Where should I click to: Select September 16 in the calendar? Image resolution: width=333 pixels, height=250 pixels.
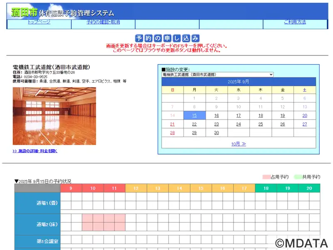click(216, 115)
